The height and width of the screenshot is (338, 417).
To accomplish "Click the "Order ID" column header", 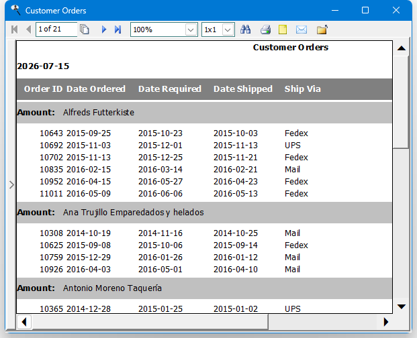I will coord(43,89).
